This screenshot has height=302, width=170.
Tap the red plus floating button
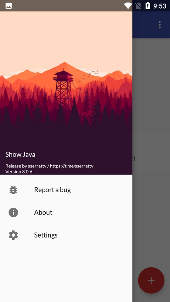click(151, 280)
